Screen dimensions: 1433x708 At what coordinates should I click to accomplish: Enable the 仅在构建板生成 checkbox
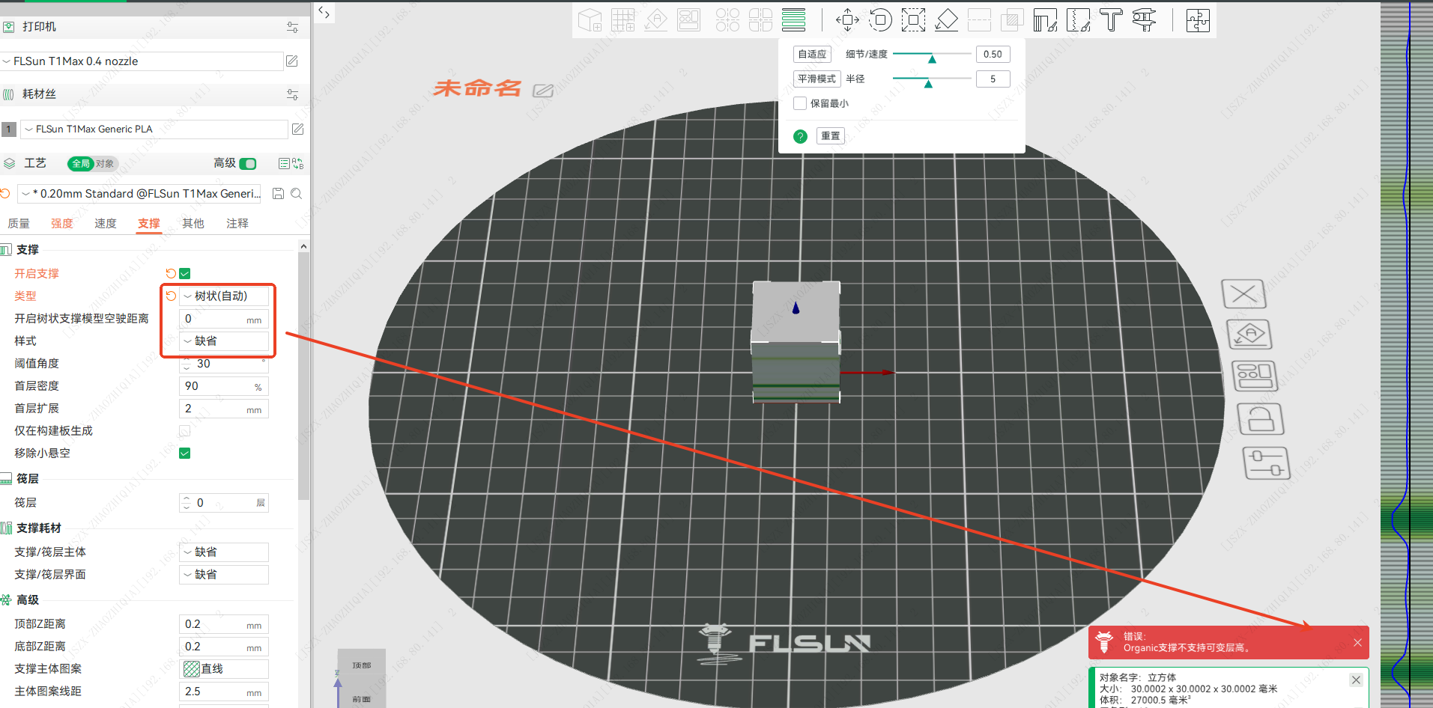(x=185, y=431)
